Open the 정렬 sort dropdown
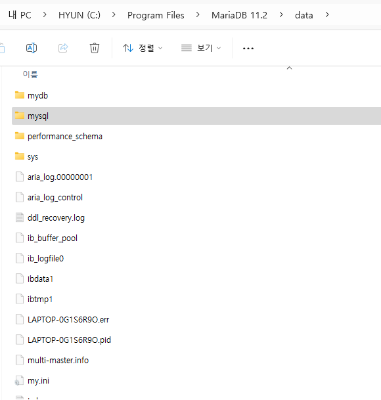The height and width of the screenshot is (400, 381). (143, 48)
